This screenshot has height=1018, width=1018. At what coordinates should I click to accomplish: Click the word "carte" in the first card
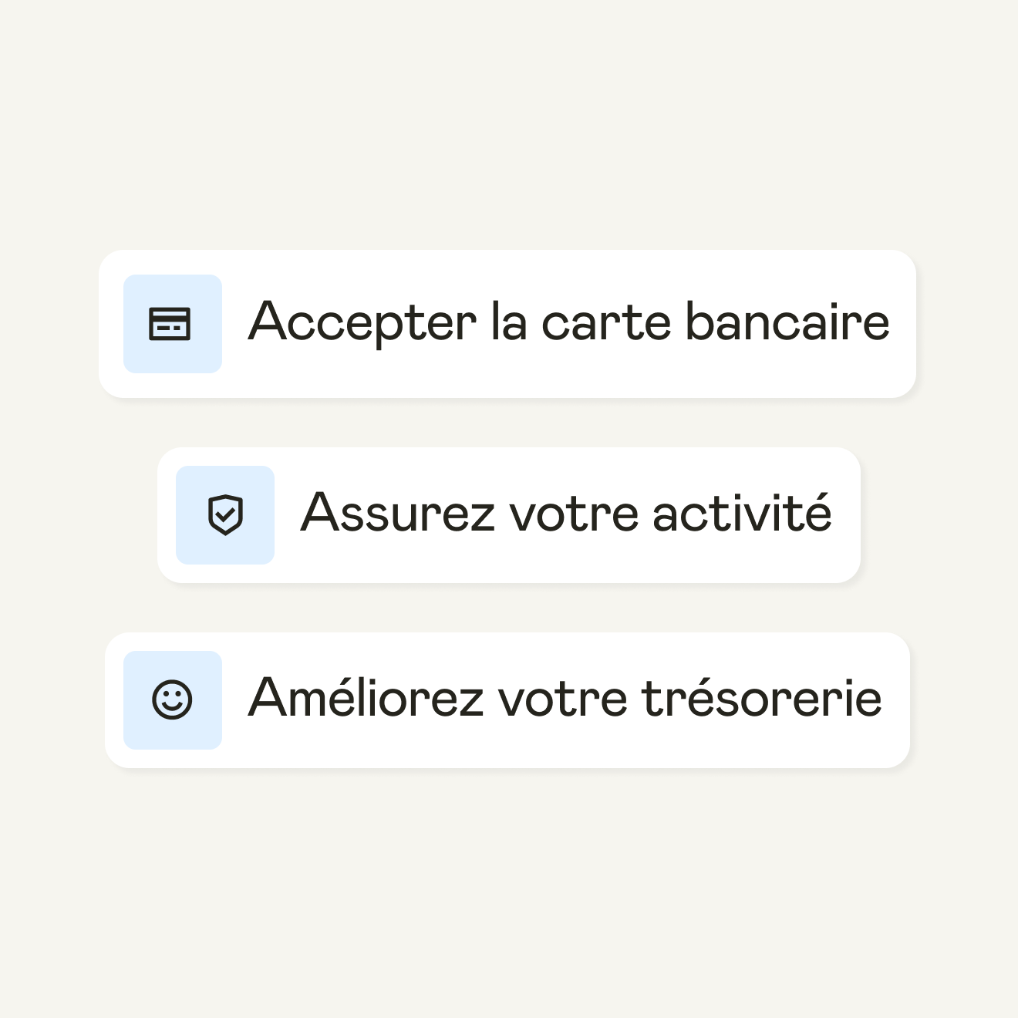click(606, 322)
